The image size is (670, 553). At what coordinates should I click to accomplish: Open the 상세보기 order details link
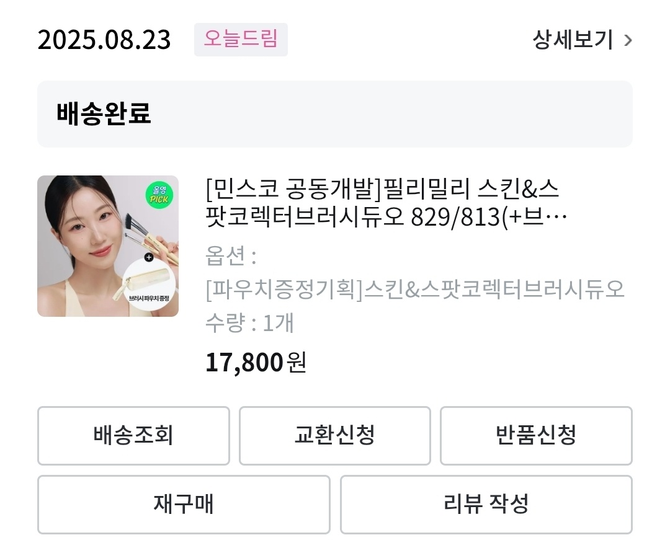pyautogui.click(x=573, y=40)
